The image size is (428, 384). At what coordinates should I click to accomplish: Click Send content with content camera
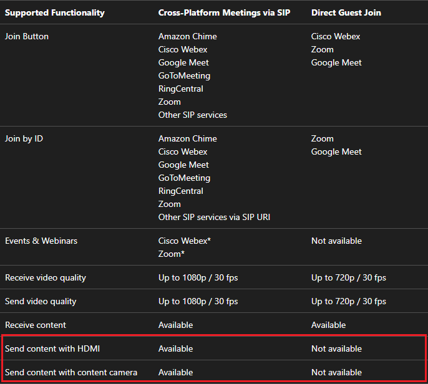[x=71, y=373]
